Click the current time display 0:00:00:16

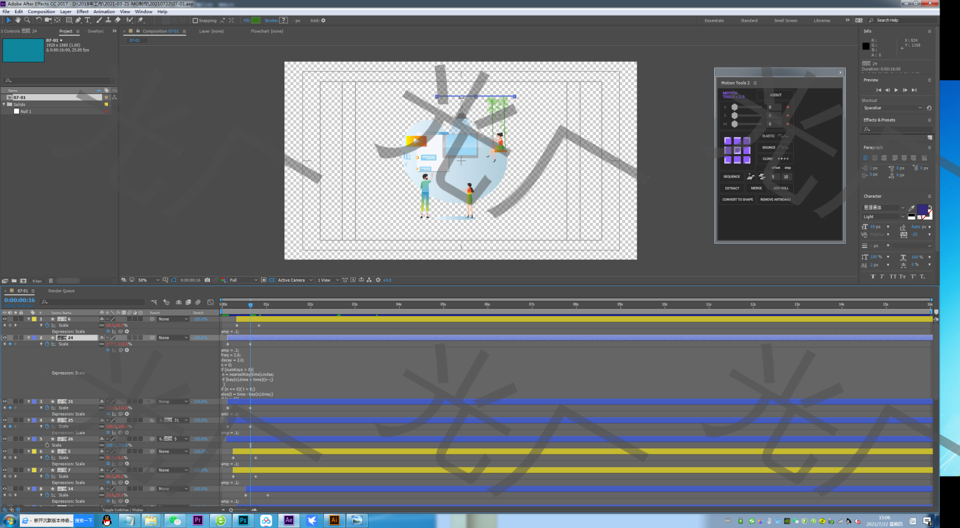[20, 300]
